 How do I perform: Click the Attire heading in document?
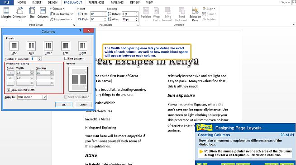(x=91, y=156)
